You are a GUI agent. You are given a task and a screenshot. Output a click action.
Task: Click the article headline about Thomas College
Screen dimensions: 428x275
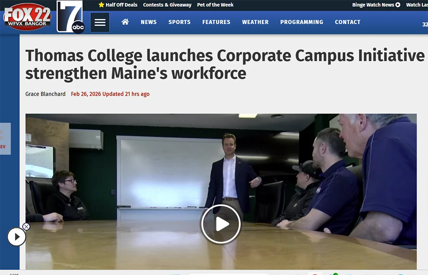pyautogui.click(x=225, y=64)
